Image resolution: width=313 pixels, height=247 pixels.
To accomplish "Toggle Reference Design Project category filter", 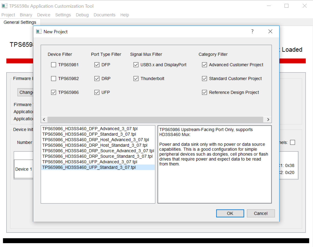I will 204,92.
